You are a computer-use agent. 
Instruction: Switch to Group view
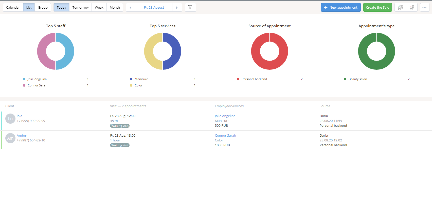[43, 7]
